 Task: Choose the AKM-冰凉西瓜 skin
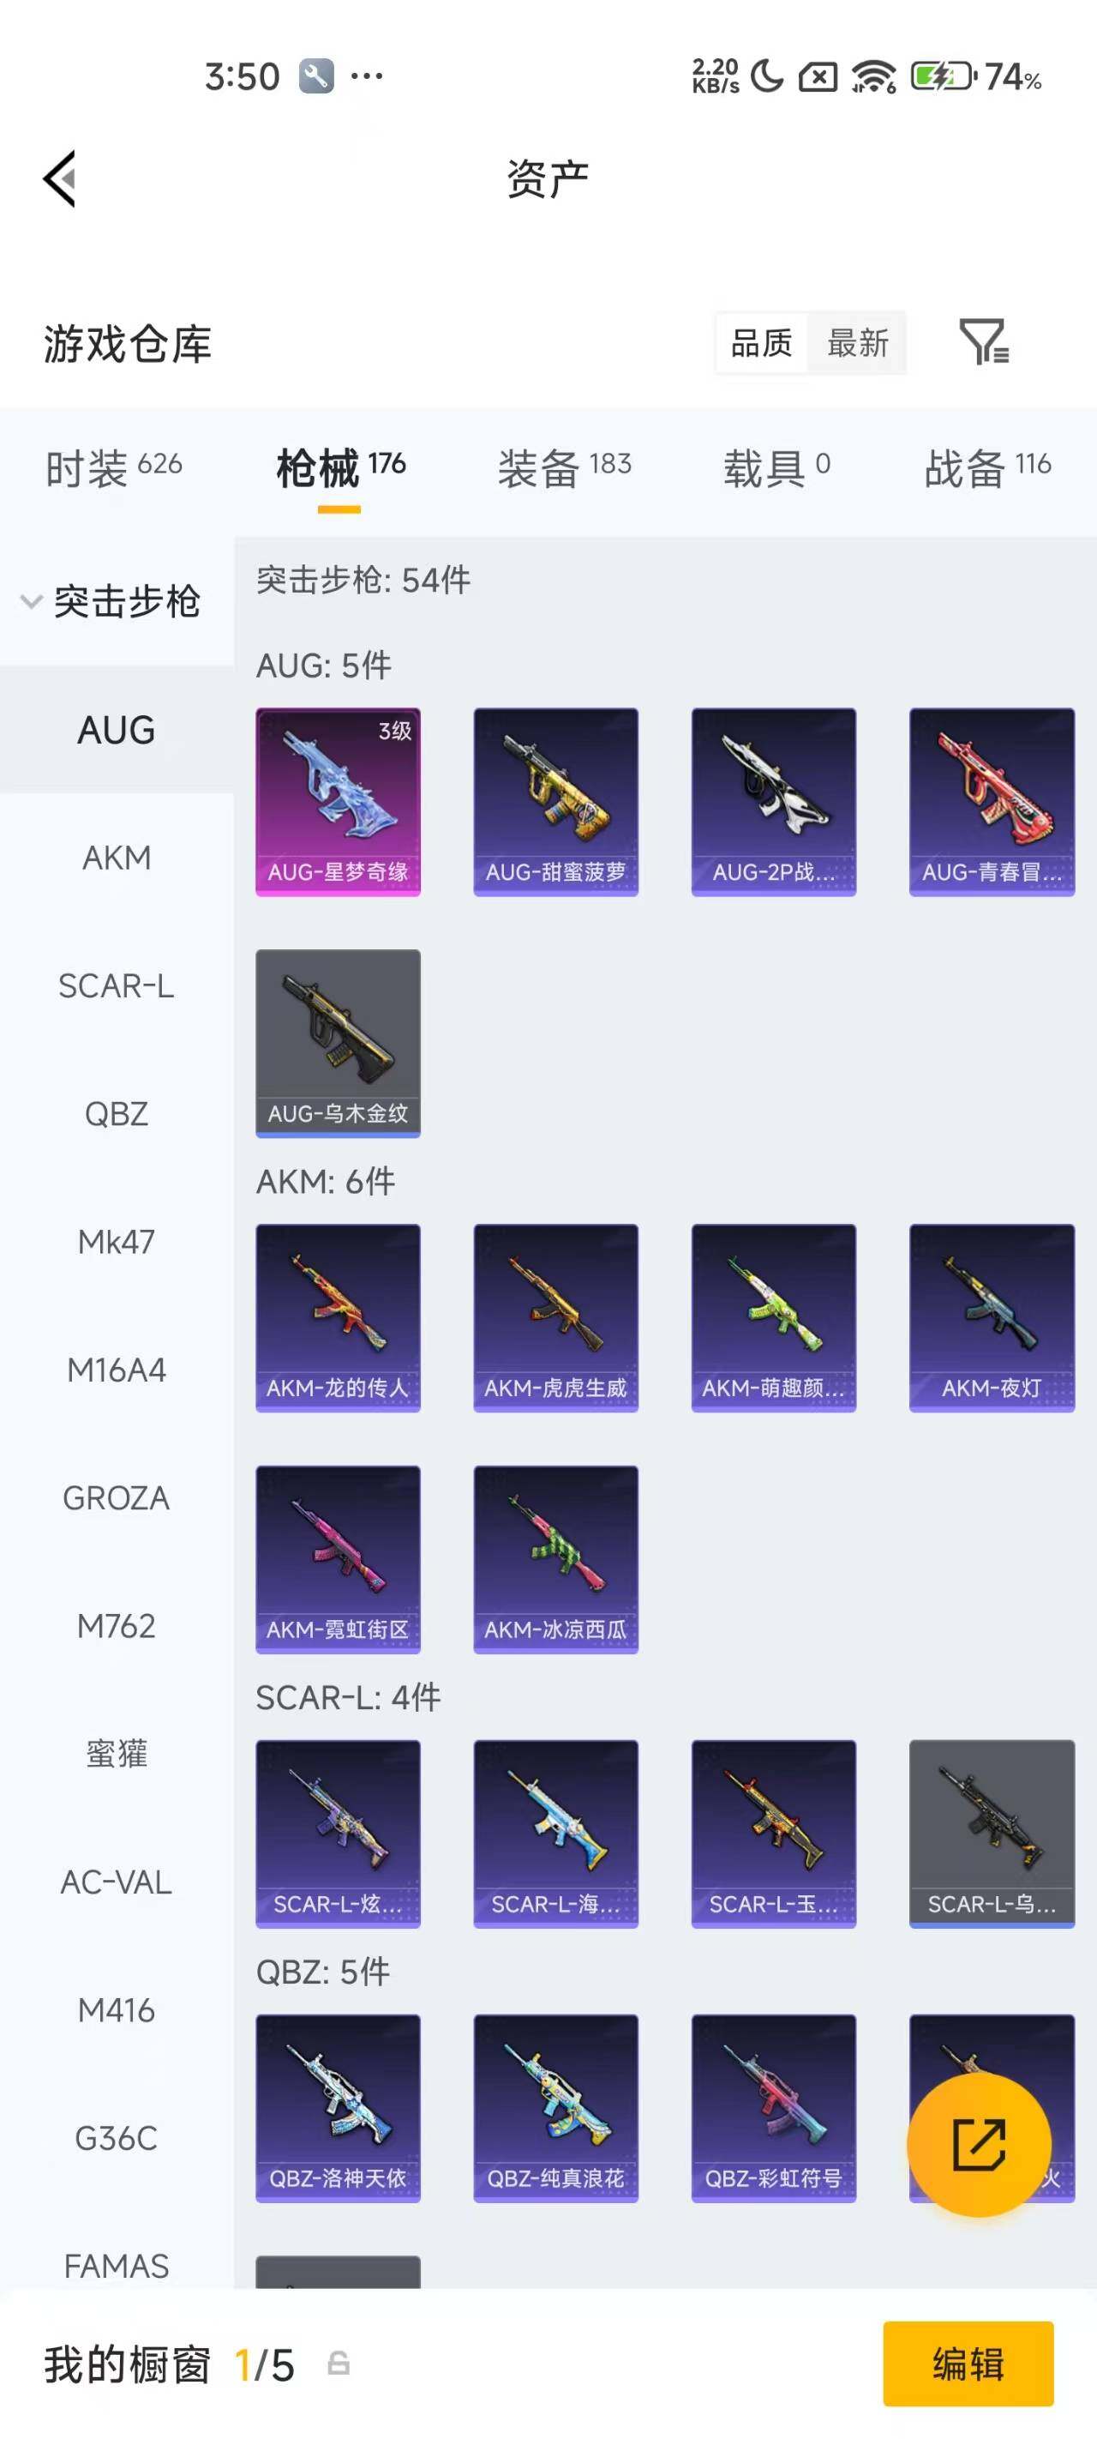click(x=555, y=1558)
